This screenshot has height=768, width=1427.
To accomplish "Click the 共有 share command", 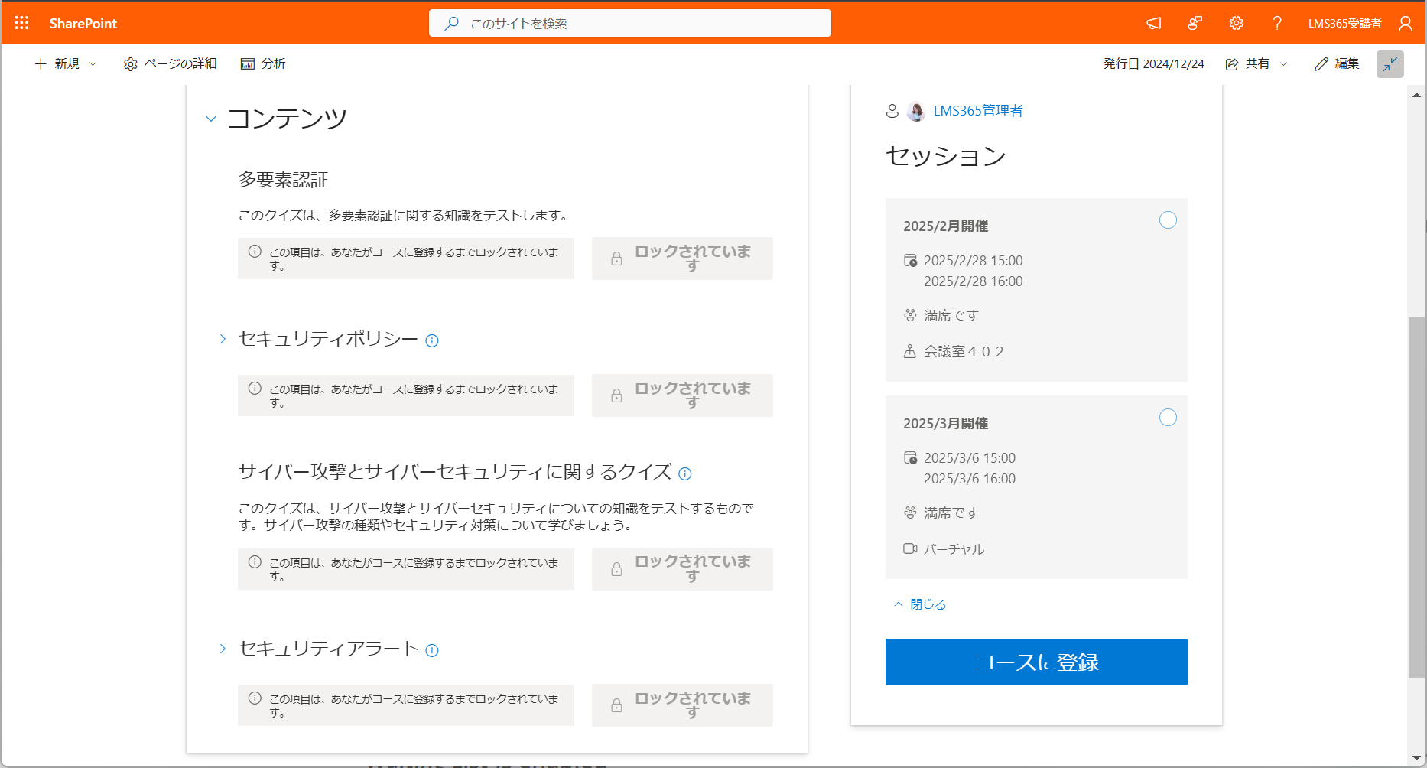I will click(1247, 64).
